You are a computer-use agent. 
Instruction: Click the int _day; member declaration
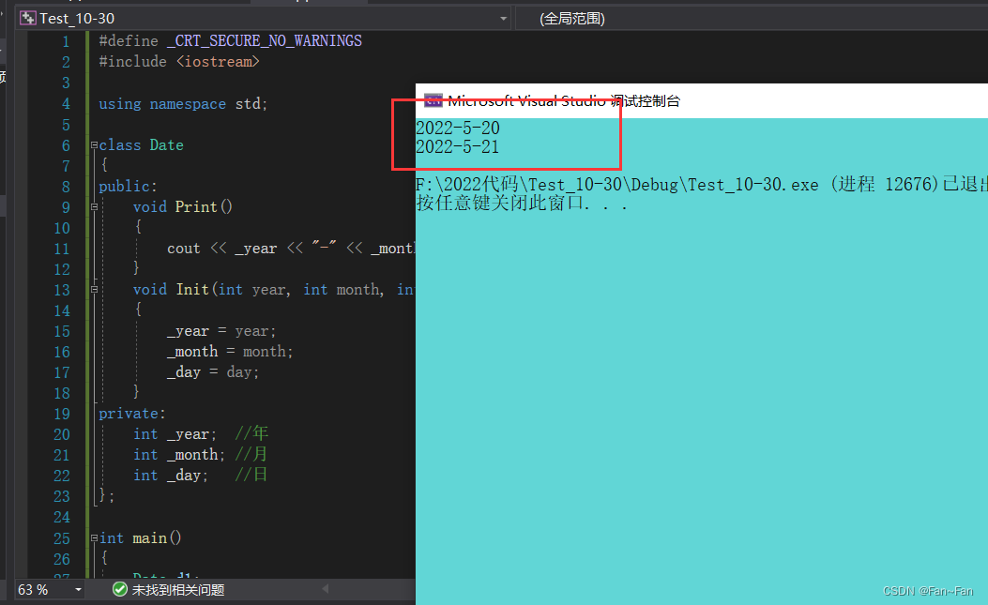coord(170,476)
